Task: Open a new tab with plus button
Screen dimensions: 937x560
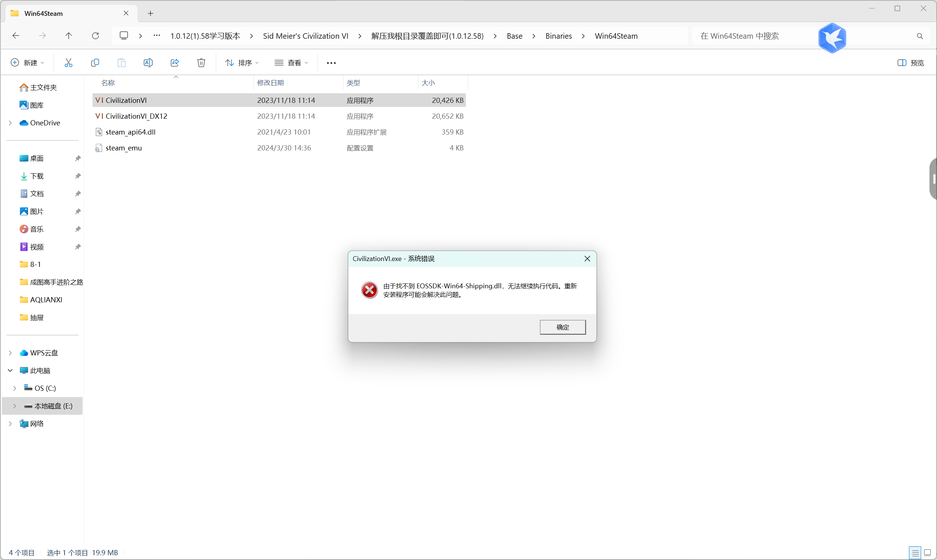Action: point(150,14)
